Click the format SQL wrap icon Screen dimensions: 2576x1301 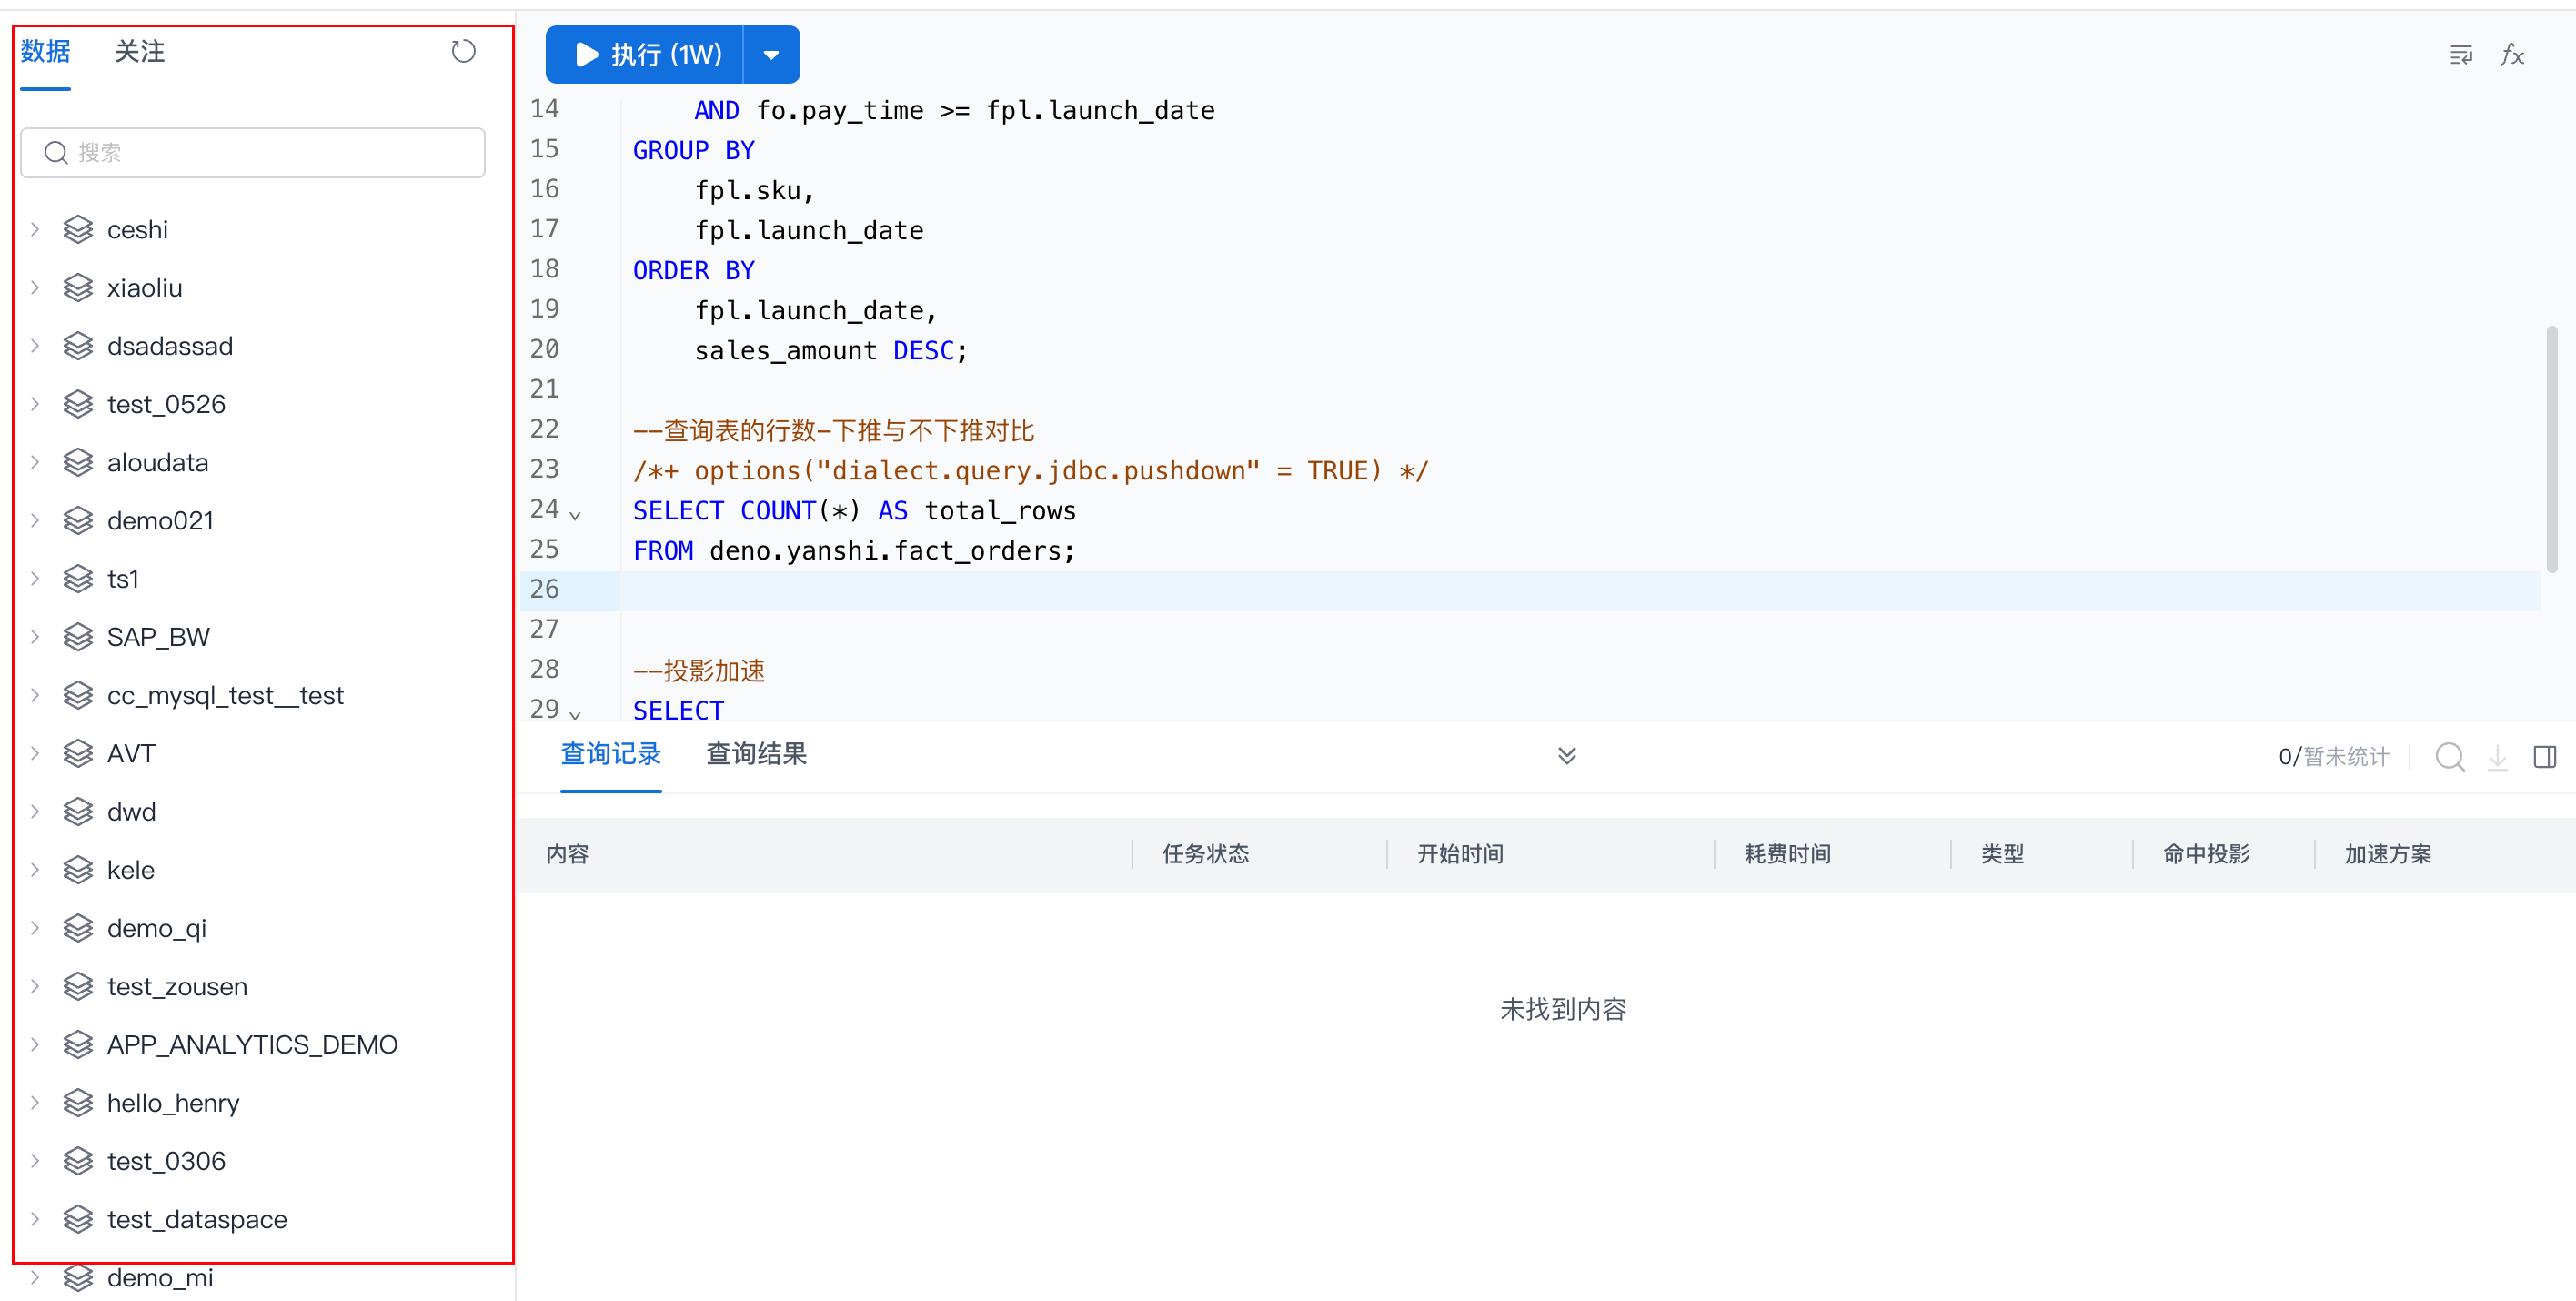[x=2461, y=55]
